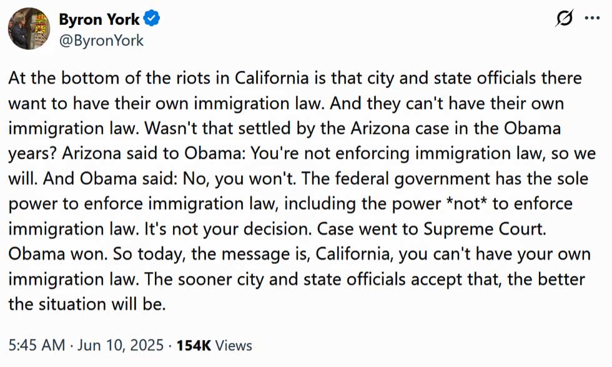Click the tweet line beginning 'At the bottom'

295,79
